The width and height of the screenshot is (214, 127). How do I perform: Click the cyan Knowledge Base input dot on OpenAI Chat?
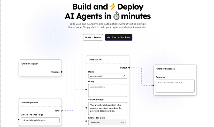(86, 121)
